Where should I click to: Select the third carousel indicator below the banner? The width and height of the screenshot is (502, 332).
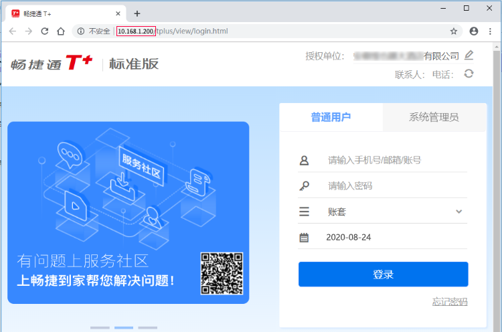click(x=147, y=327)
